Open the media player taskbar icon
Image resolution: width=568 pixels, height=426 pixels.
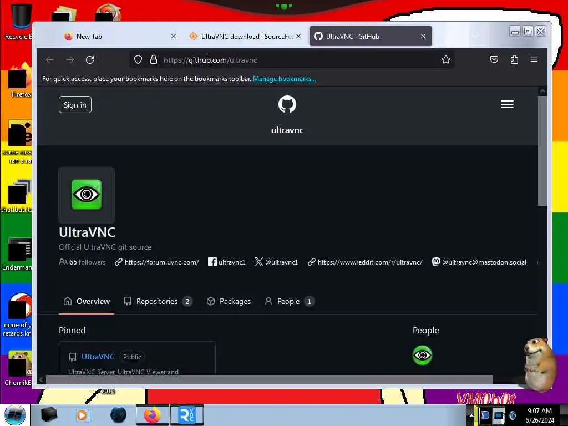coord(83,415)
